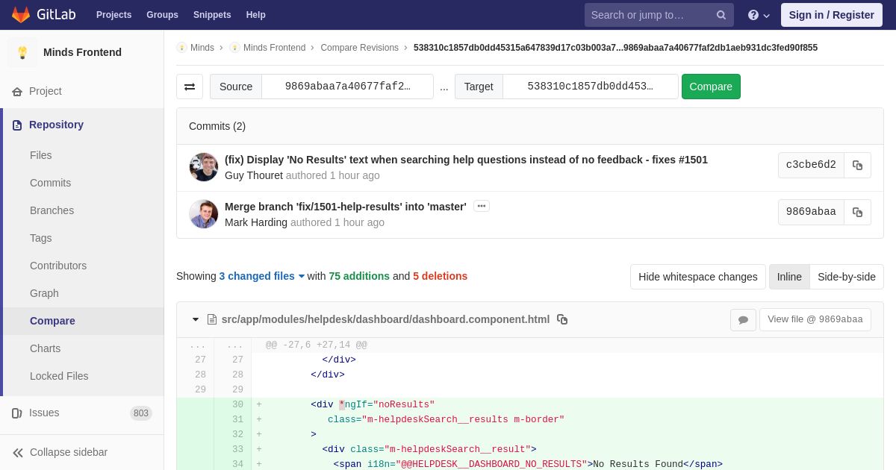Copy commit SHA 9869abaa

pyautogui.click(x=857, y=212)
